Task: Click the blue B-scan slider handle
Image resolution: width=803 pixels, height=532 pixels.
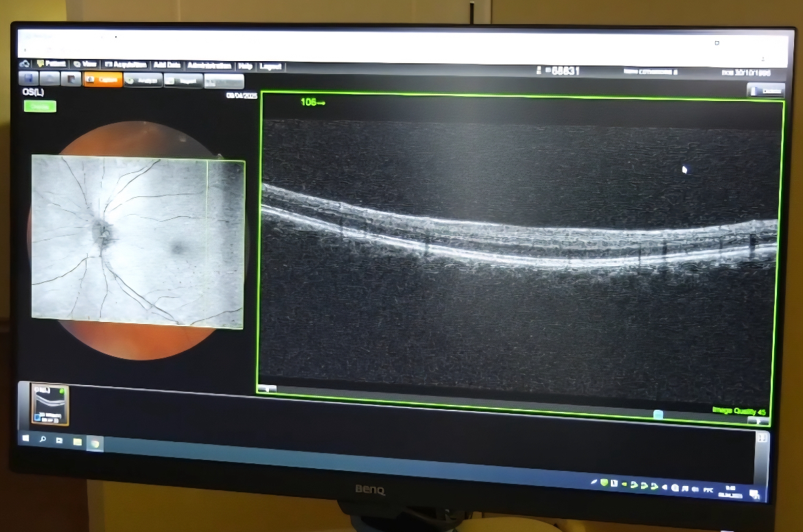Action: [x=658, y=414]
